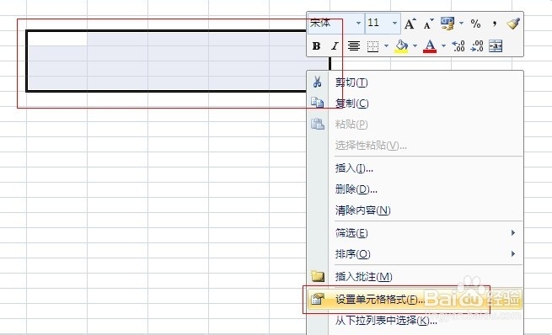552x335 pixels.
Task: Click the decrease decimal icon
Action: click(x=477, y=46)
